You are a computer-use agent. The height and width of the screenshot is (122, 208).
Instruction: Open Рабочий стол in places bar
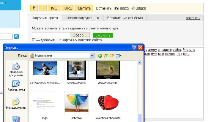pos(16,86)
